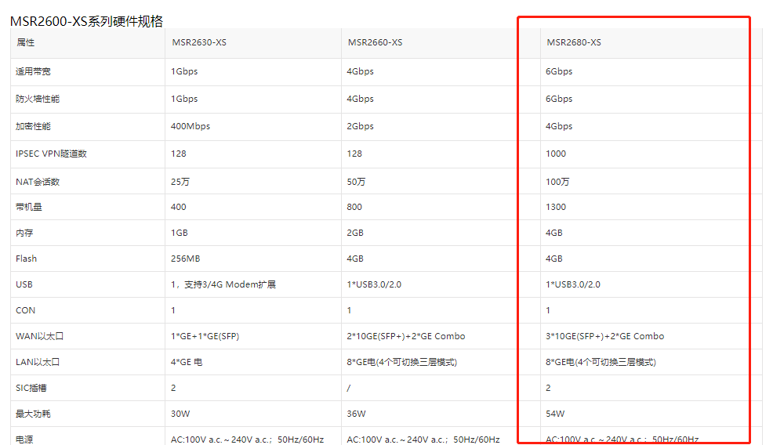Select 4Gbps in the 加密性能 row
The image size is (773, 445).
point(559,126)
